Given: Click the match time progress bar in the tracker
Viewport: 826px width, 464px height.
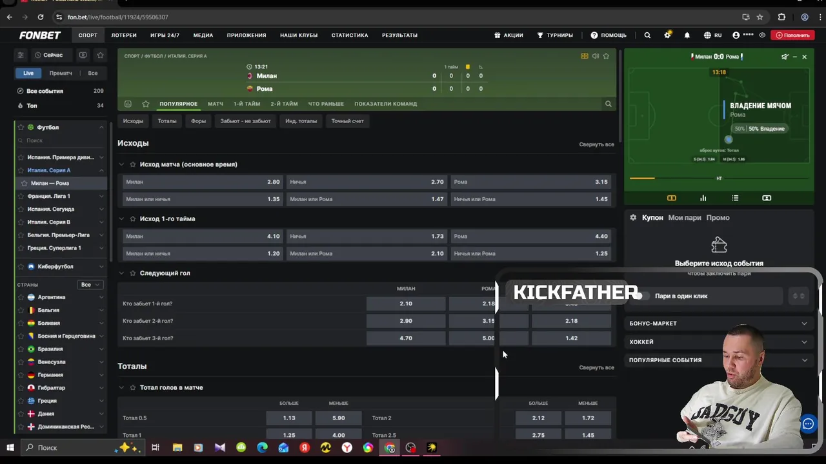Looking at the screenshot, I should 719,179.
